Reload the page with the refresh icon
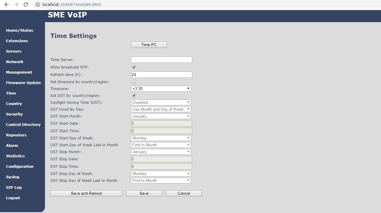381x213 pixels. click(x=26, y=4)
